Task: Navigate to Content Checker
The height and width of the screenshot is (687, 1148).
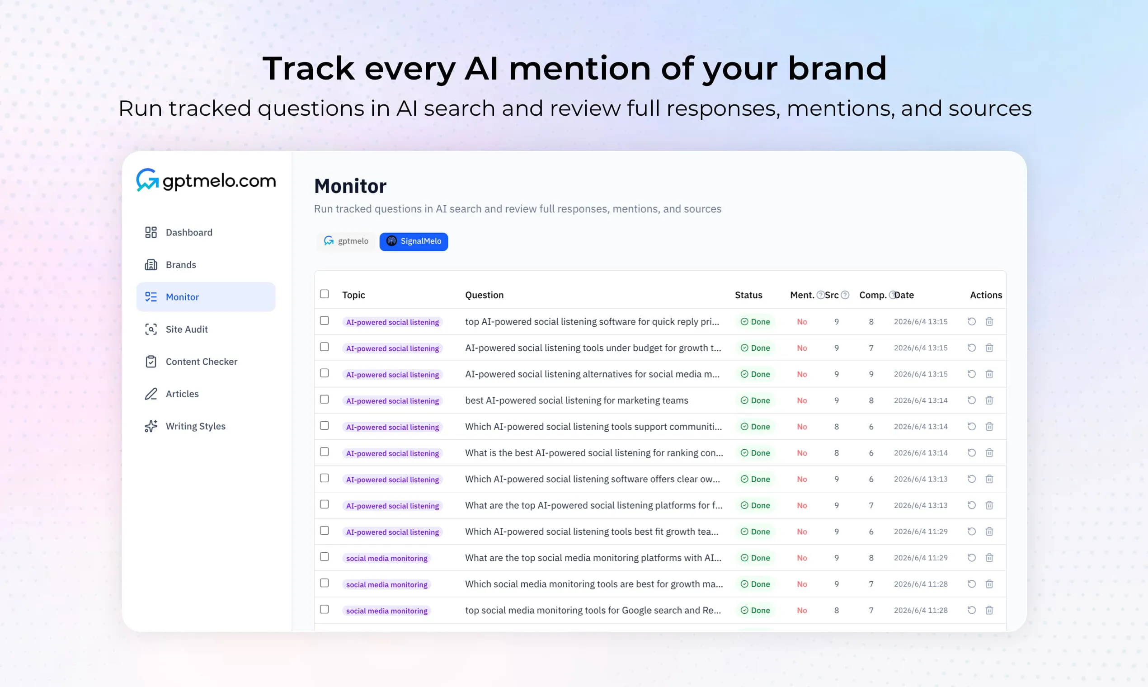Action: tap(206, 362)
